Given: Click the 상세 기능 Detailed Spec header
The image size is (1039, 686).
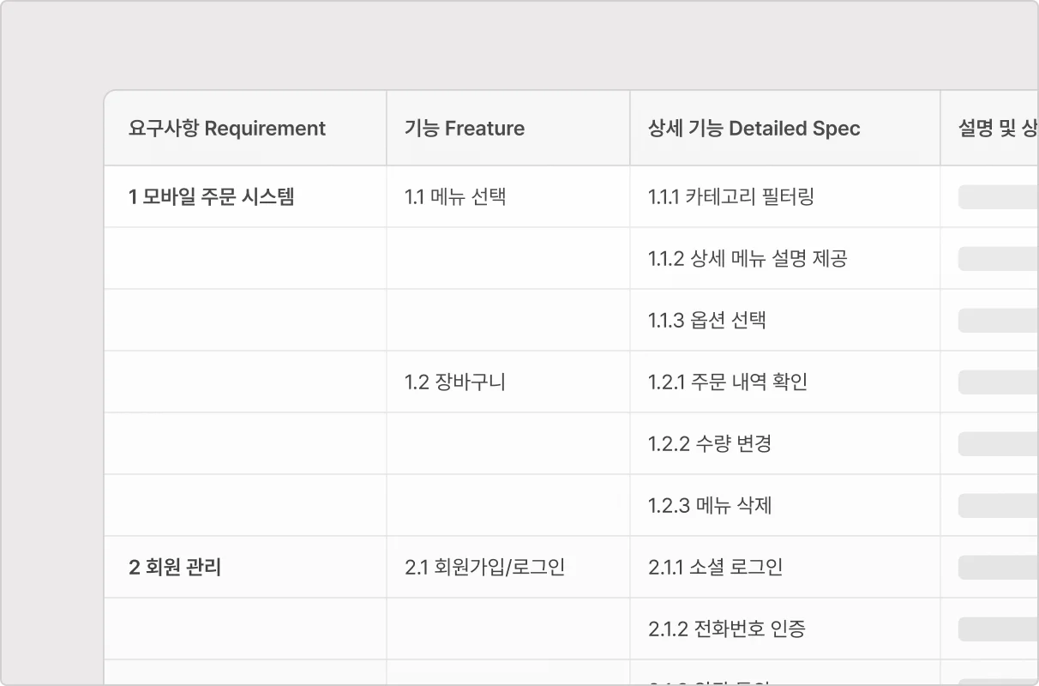Looking at the screenshot, I should 754,129.
